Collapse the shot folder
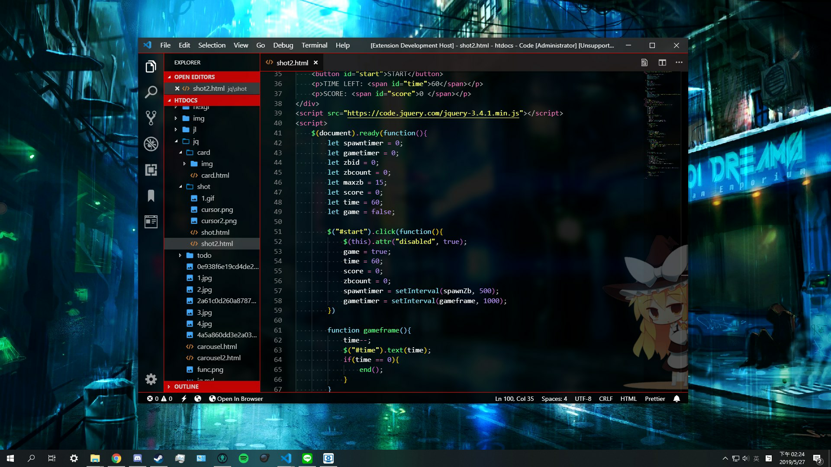 203,186
